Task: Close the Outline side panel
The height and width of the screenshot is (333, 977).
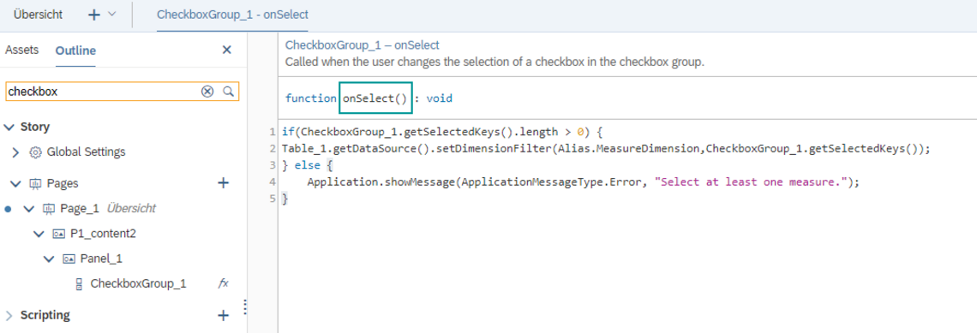Action: (x=227, y=50)
